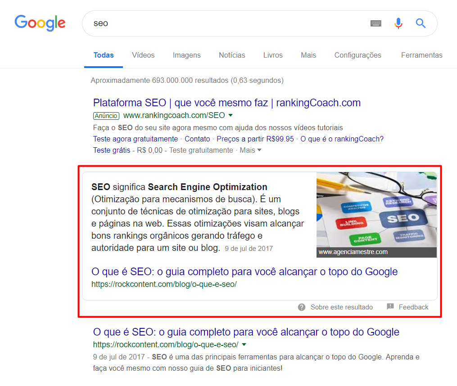457x386 pixels.
Task: Open the on-screen keyboard icon
Action: point(376,23)
